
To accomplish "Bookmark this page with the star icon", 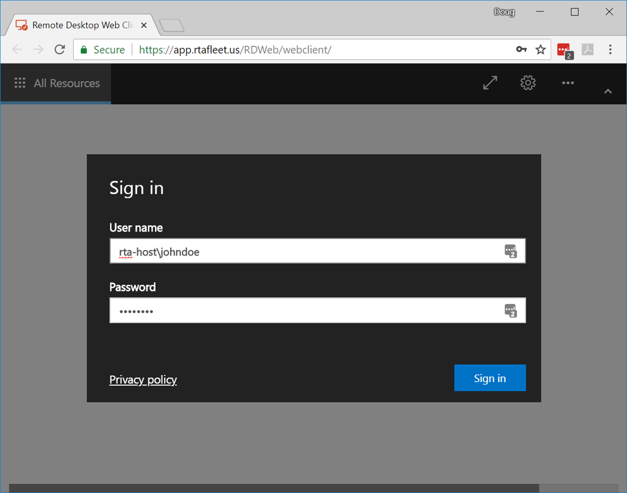I will pos(541,49).
